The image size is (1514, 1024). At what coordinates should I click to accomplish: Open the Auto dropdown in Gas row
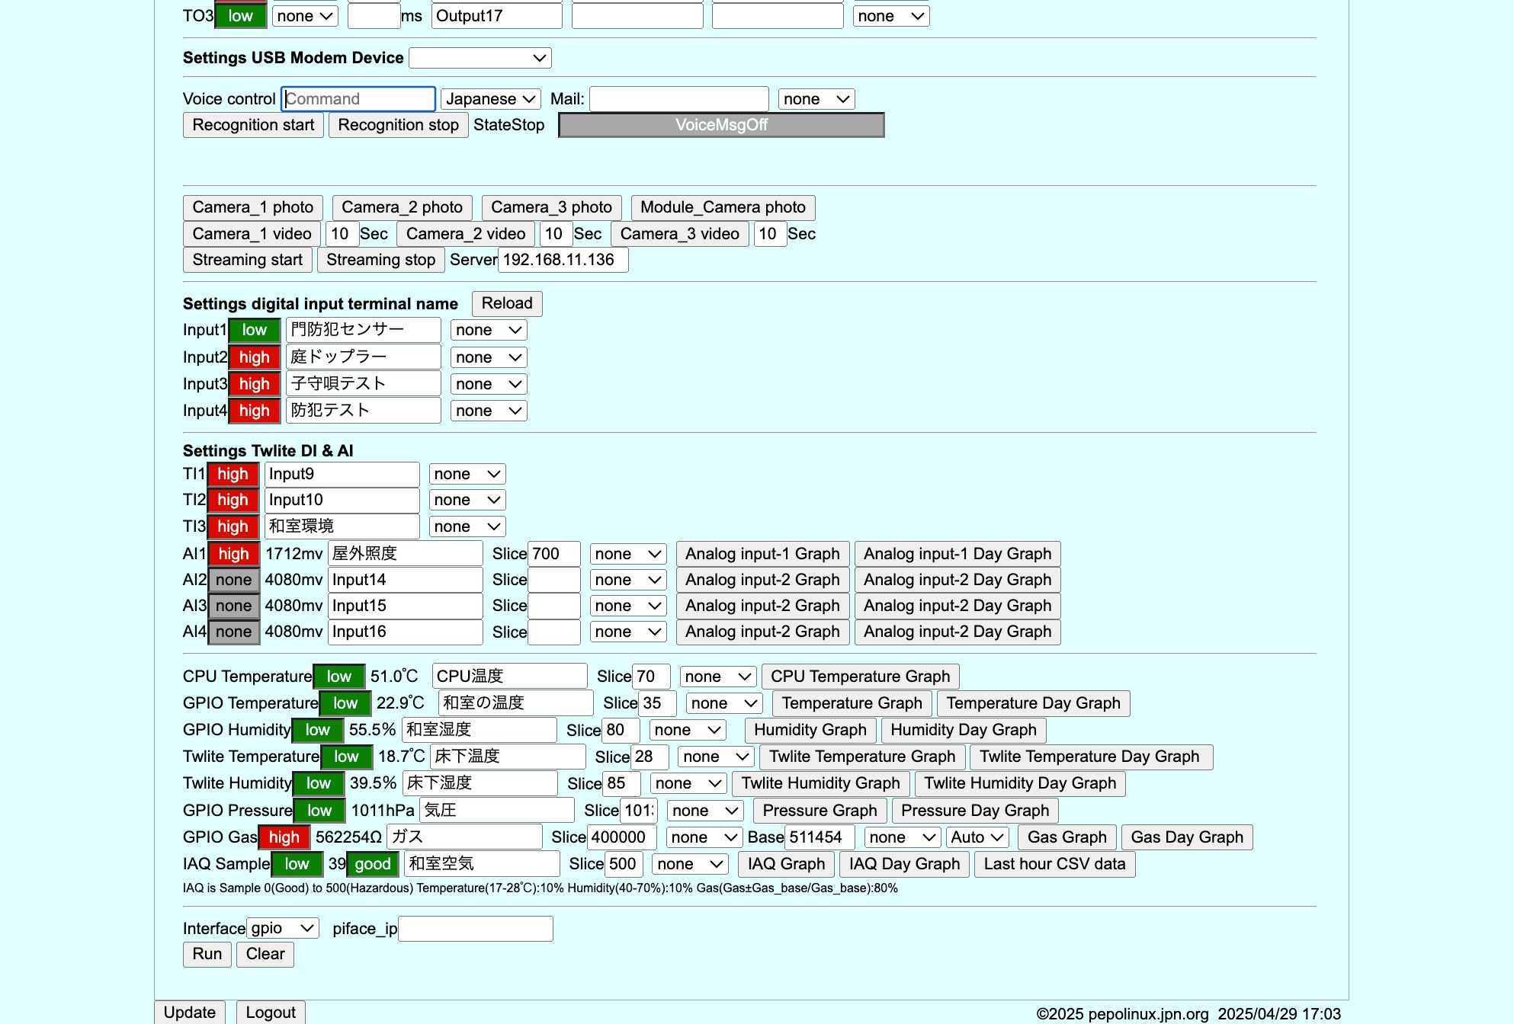pos(977,837)
